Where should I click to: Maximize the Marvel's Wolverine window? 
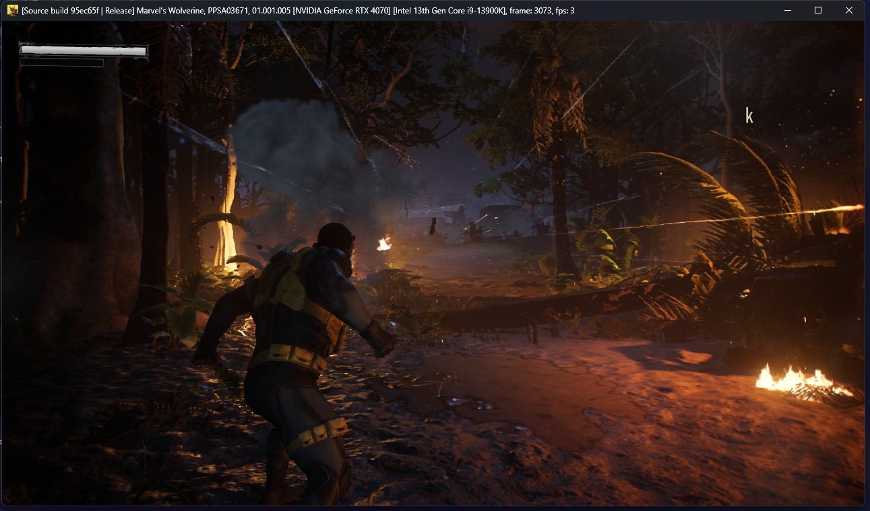coord(818,10)
